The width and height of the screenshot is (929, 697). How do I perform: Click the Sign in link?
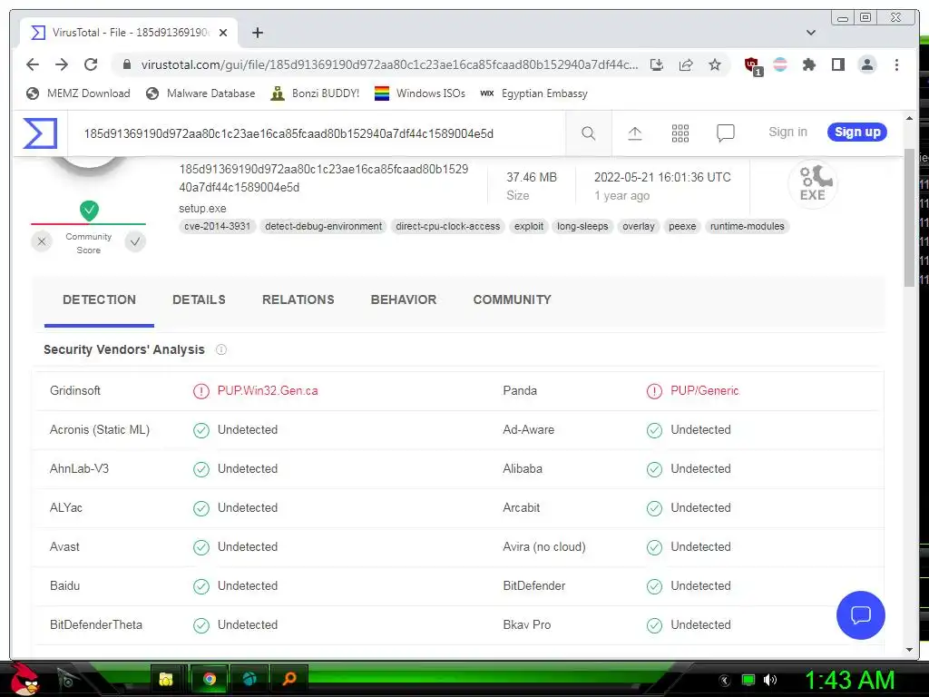coord(787,133)
